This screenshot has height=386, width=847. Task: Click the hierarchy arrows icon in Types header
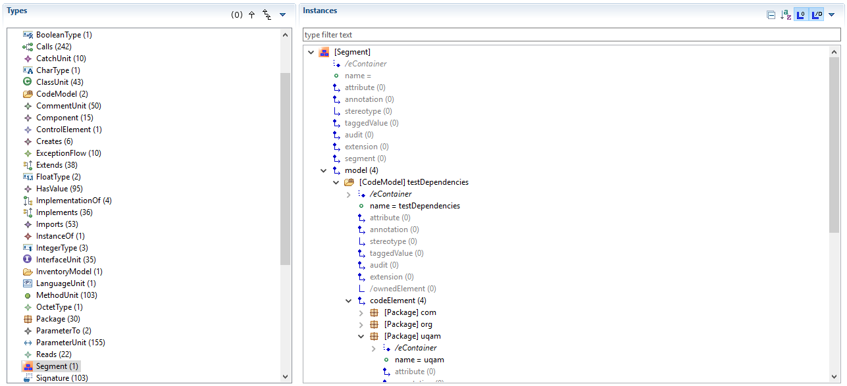(x=267, y=14)
